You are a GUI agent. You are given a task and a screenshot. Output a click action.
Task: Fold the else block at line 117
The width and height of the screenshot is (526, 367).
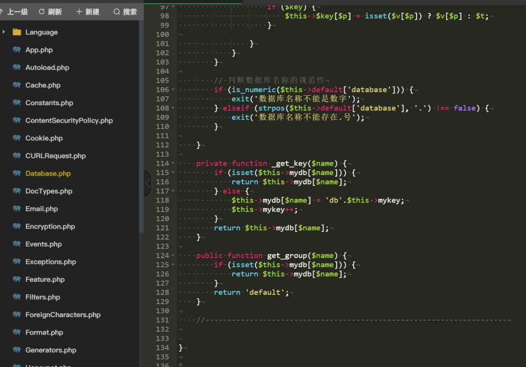pyautogui.click(x=173, y=191)
